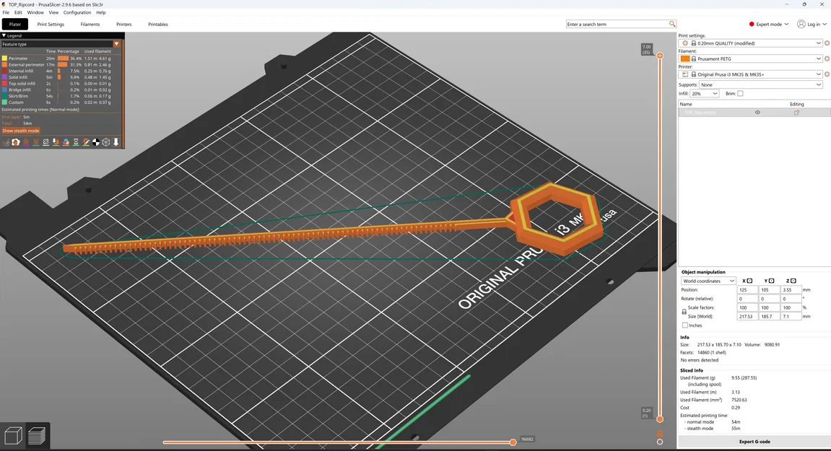Click the gear icon beside Filament preset
The image size is (831, 451).
tap(827, 59)
